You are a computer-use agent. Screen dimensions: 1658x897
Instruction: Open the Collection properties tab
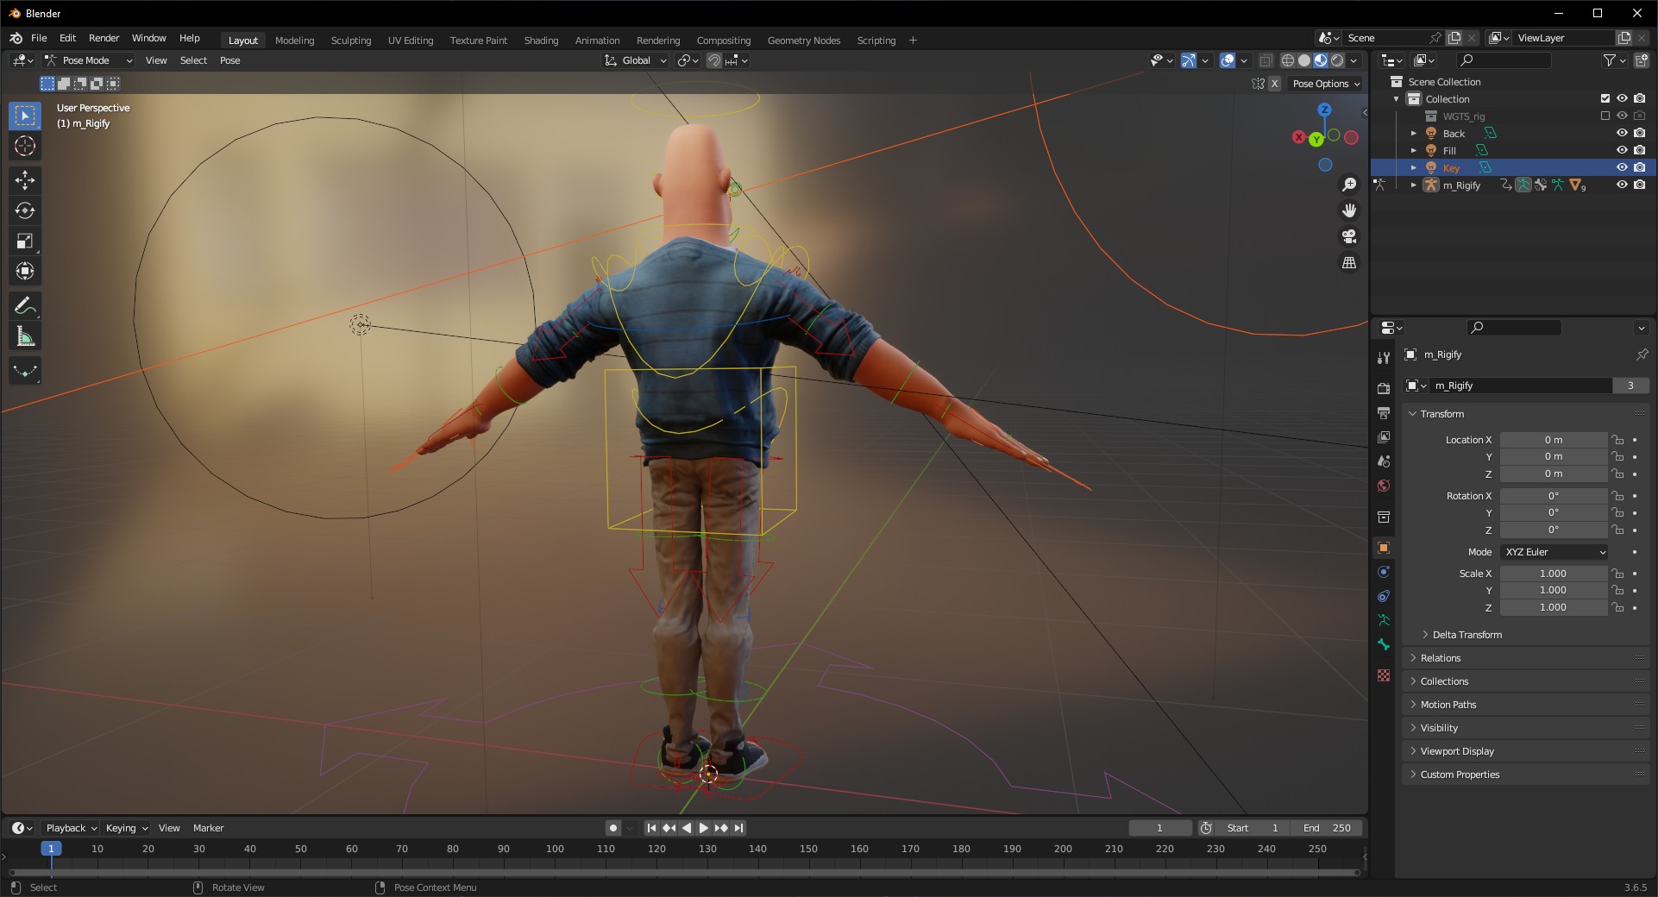tap(1384, 517)
